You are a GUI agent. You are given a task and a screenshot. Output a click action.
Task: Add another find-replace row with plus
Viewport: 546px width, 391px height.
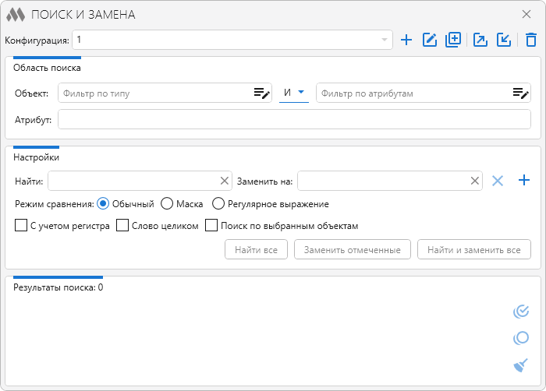coord(524,181)
